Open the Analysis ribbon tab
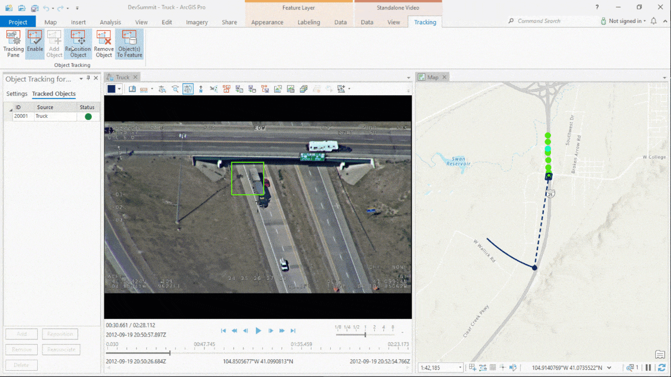The height and width of the screenshot is (377, 671). click(110, 22)
